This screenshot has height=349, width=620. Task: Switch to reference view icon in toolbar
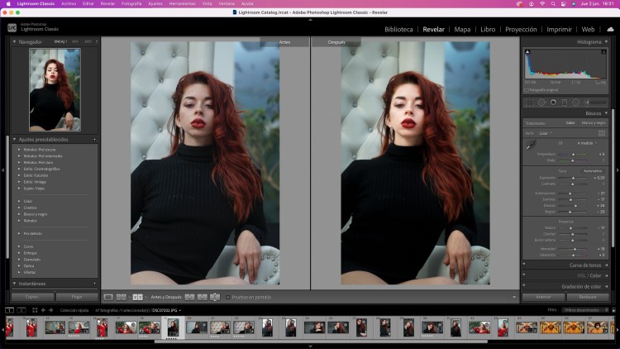click(121, 297)
